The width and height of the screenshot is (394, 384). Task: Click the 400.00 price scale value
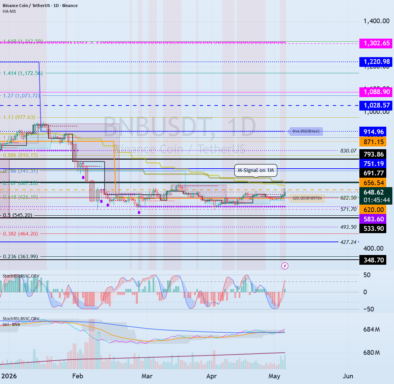pos(373,248)
